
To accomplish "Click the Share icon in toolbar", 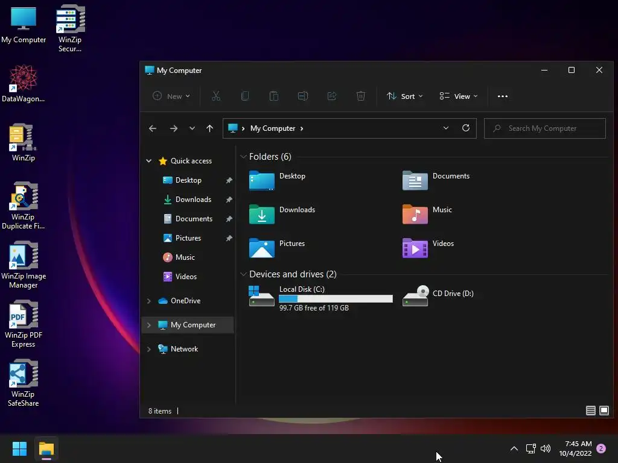I will point(332,96).
